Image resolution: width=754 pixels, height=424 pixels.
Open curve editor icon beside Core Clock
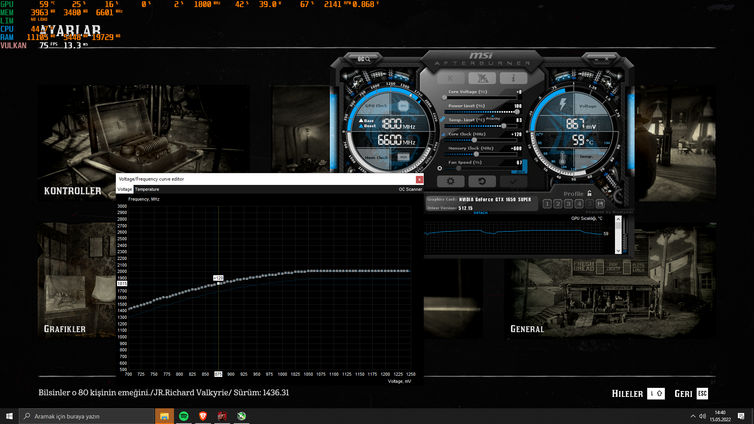[x=443, y=134]
